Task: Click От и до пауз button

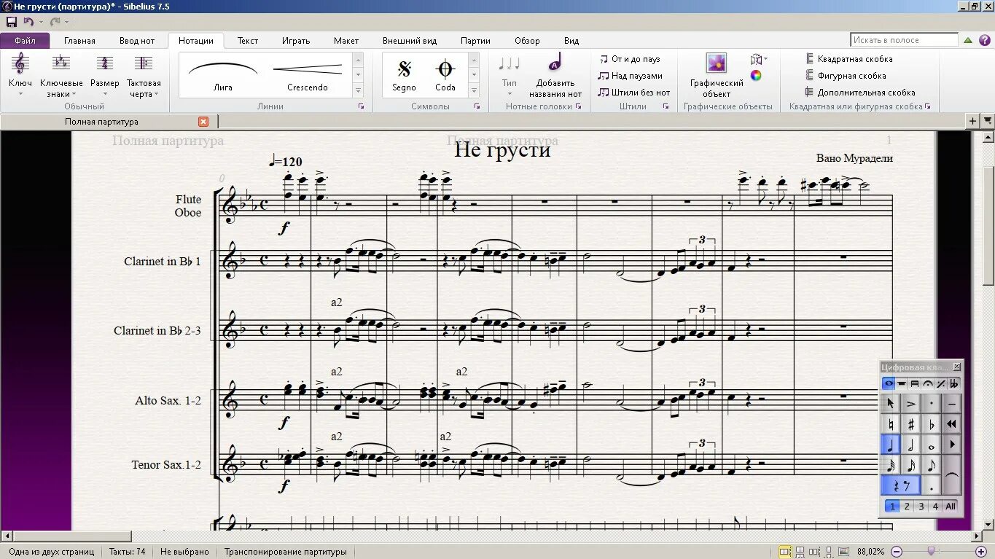Action: [x=629, y=59]
